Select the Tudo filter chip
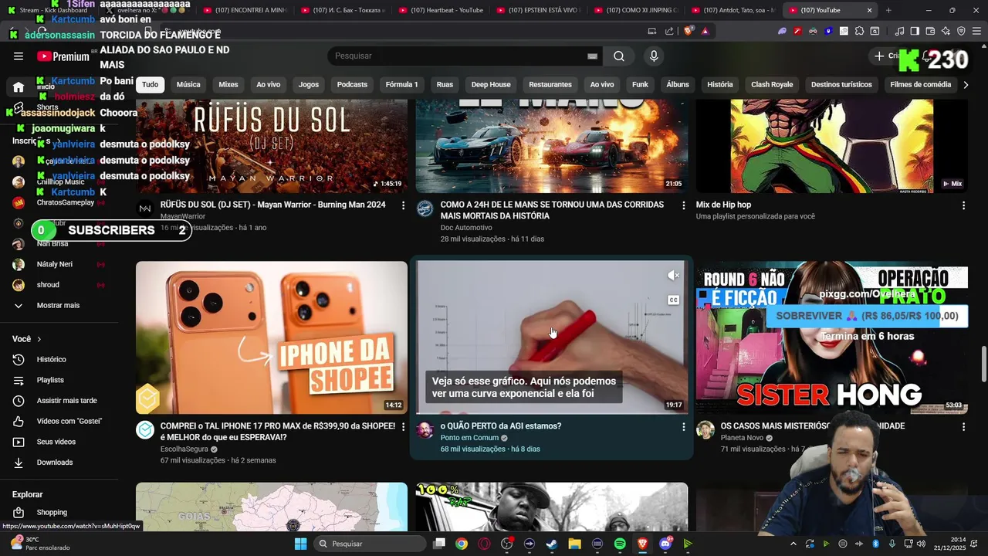Screen dimensions: 988x556 (x=150, y=85)
